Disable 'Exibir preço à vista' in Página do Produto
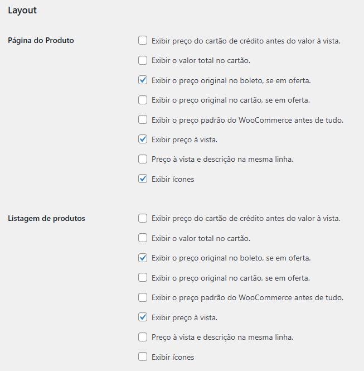Screen dimensions: 364x371 coord(143,139)
